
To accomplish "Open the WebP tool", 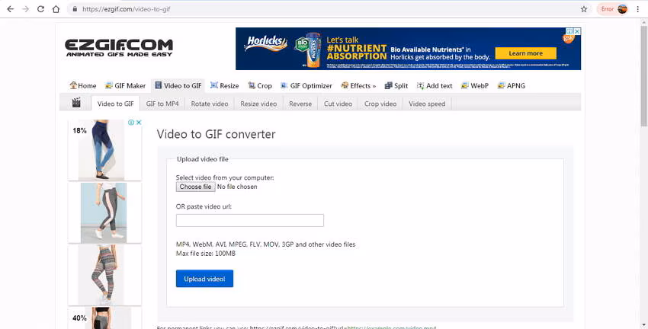I will (474, 86).
